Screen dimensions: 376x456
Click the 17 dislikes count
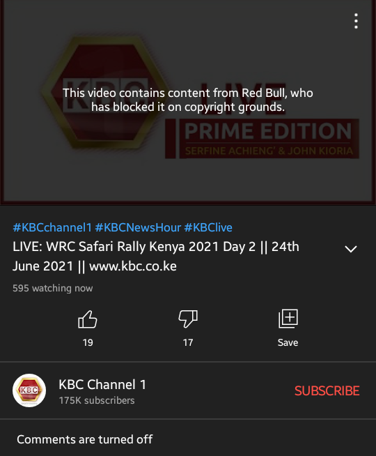(x=188, y=342)
